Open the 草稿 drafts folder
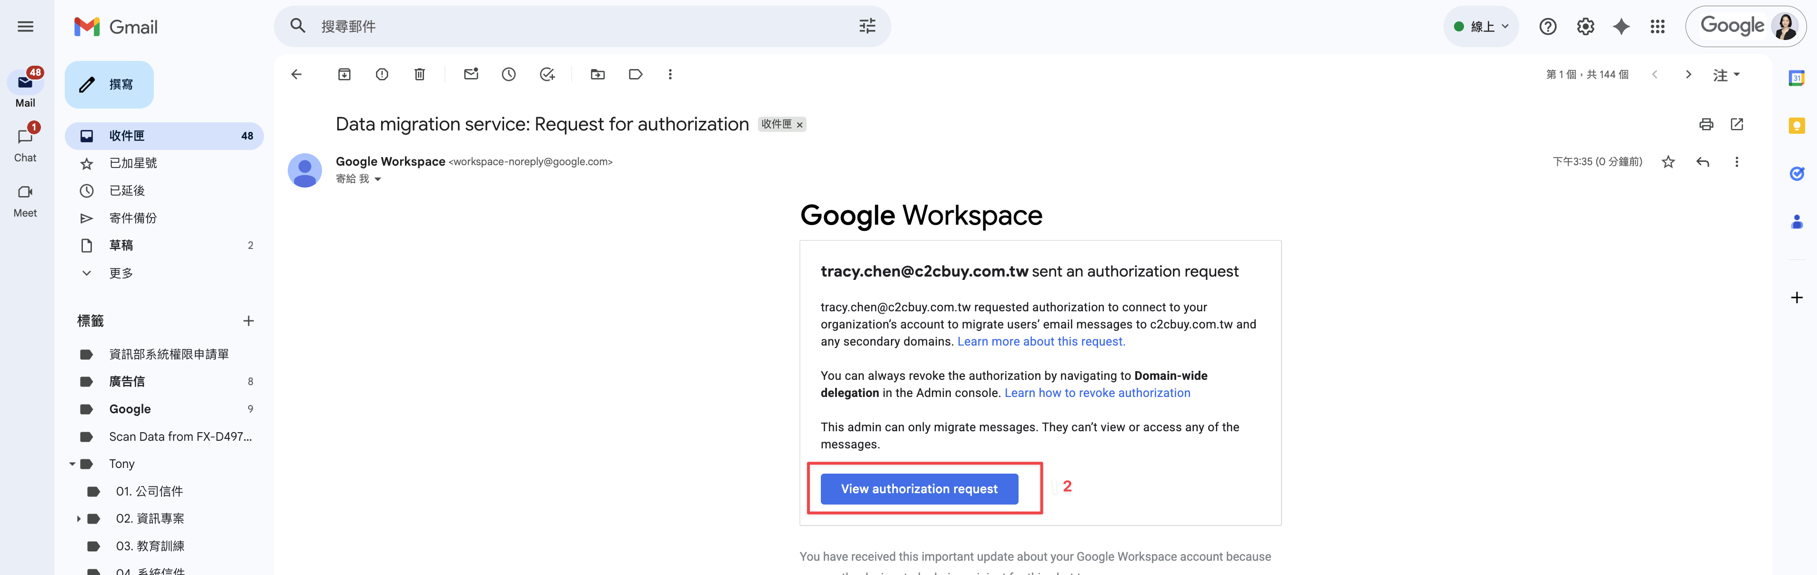Image resolution: width=1817 pixels, height=575 pixels. 164,245
